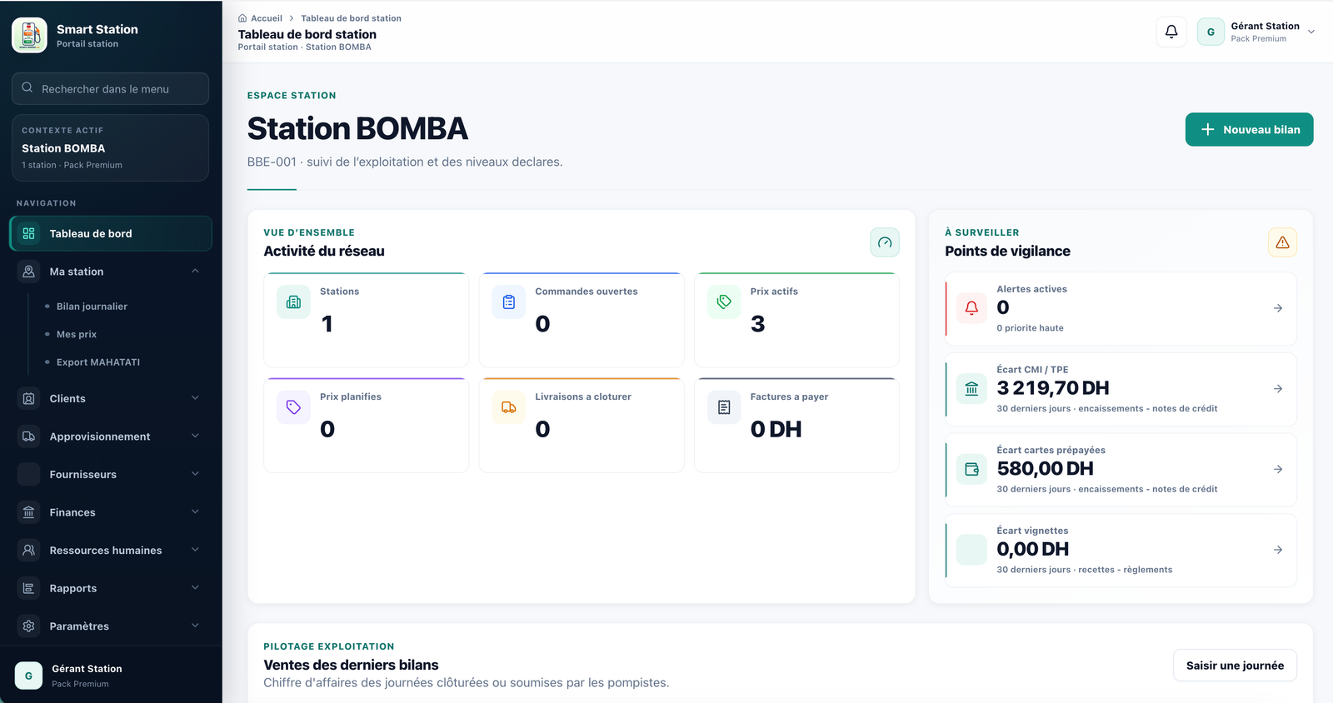Viewport: 1333px width, 703px height.
Task: Expand the Approvisionnement menu chevron
Action: pos(195,436)
